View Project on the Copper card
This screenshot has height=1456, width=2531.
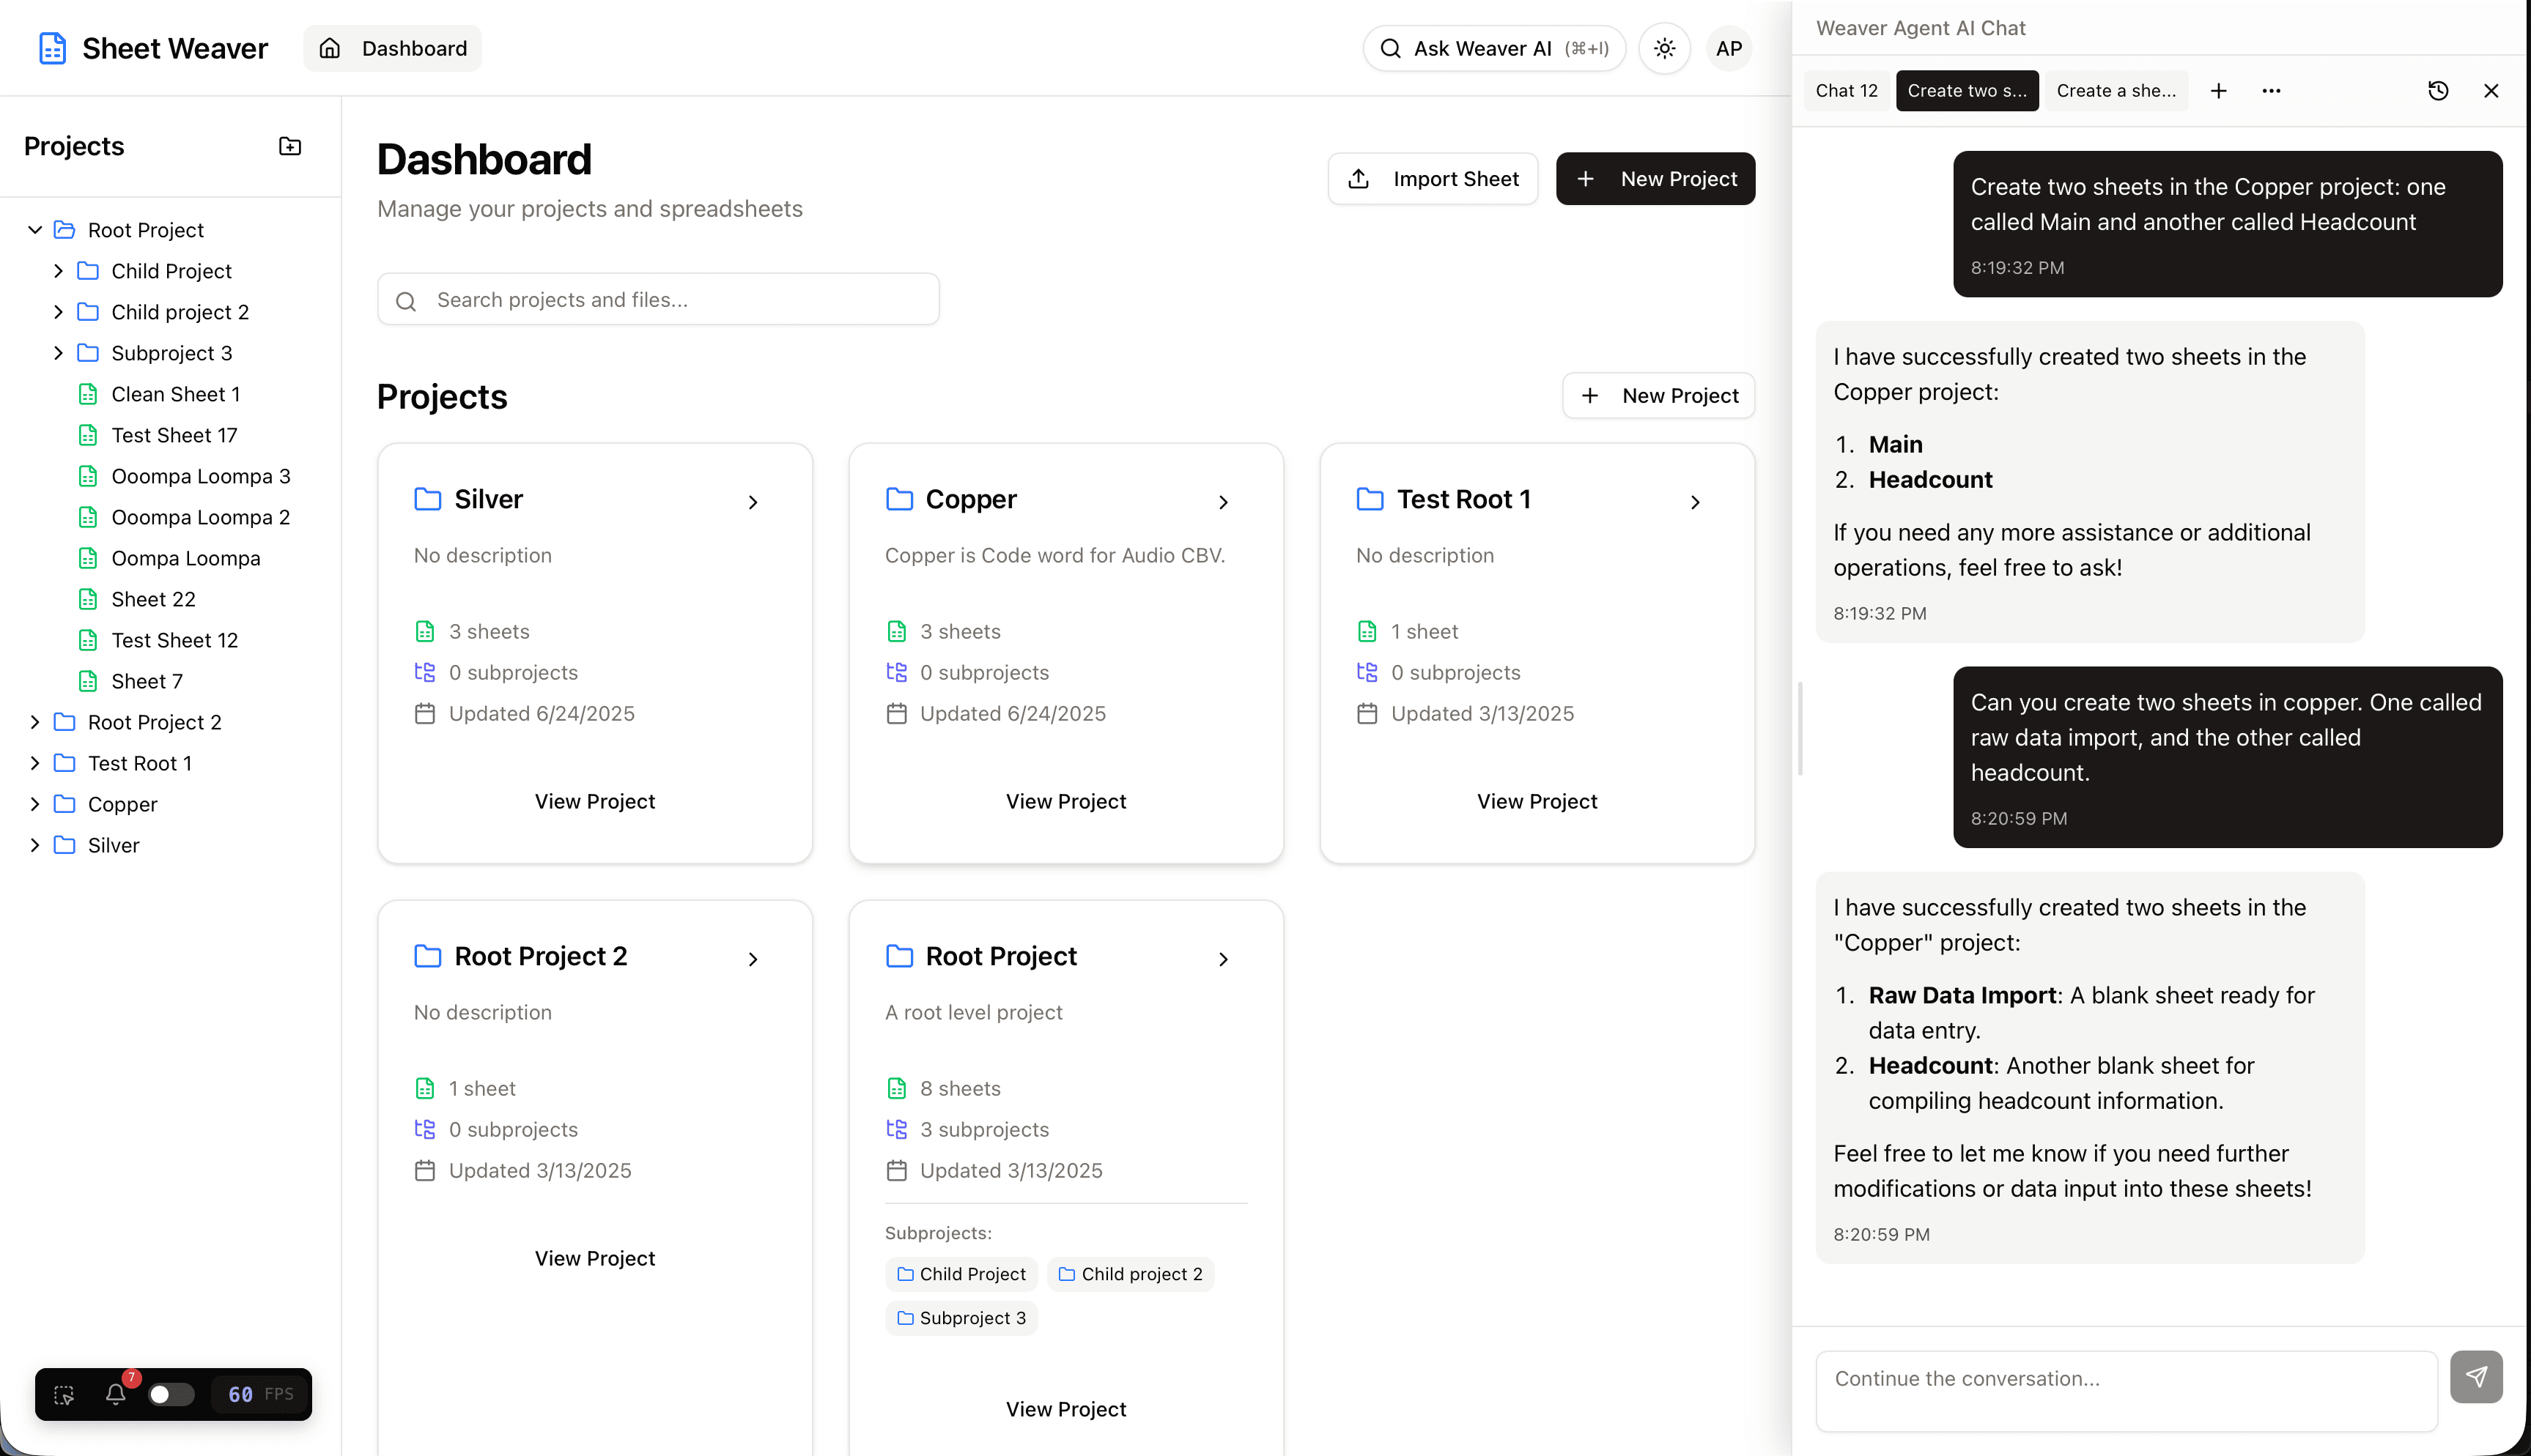pos(1065,800)
